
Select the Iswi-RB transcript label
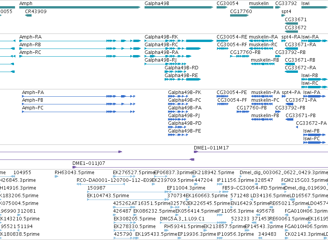309,76
